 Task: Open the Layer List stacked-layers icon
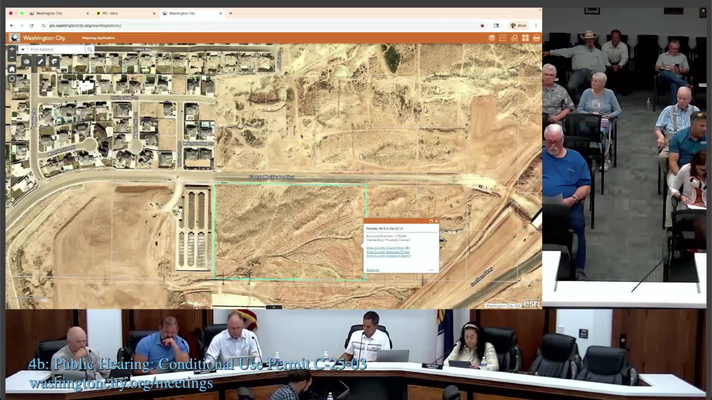(492, 38)
